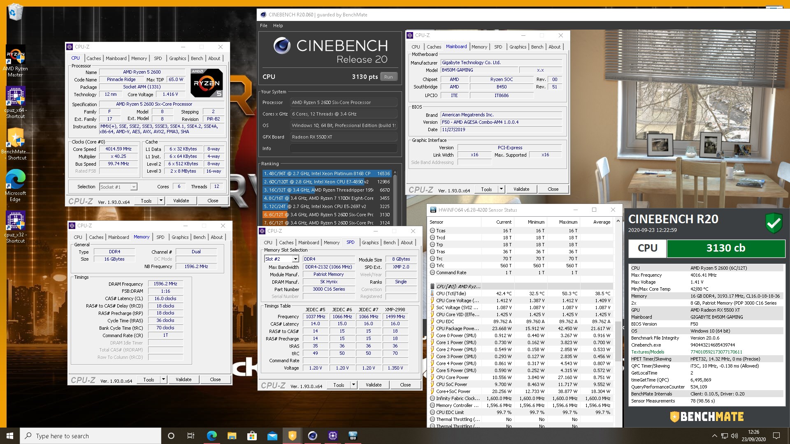Click the green BenchMate verified shield badge
790x444 pixels.
tap(774, 223)
